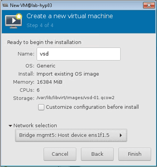Viewport: 157px width, 167px height.
Task: Click the 'Import existing OS image' text
Action: 68,74
